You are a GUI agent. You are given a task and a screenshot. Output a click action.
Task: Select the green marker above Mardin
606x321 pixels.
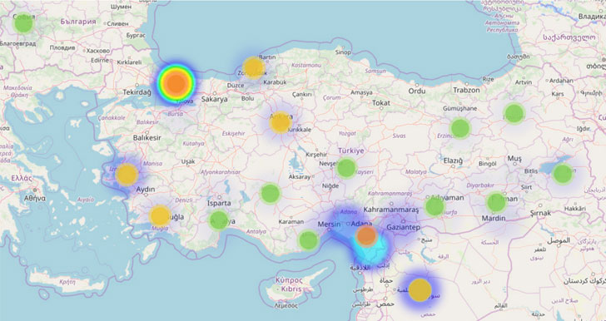coord(496,202)
